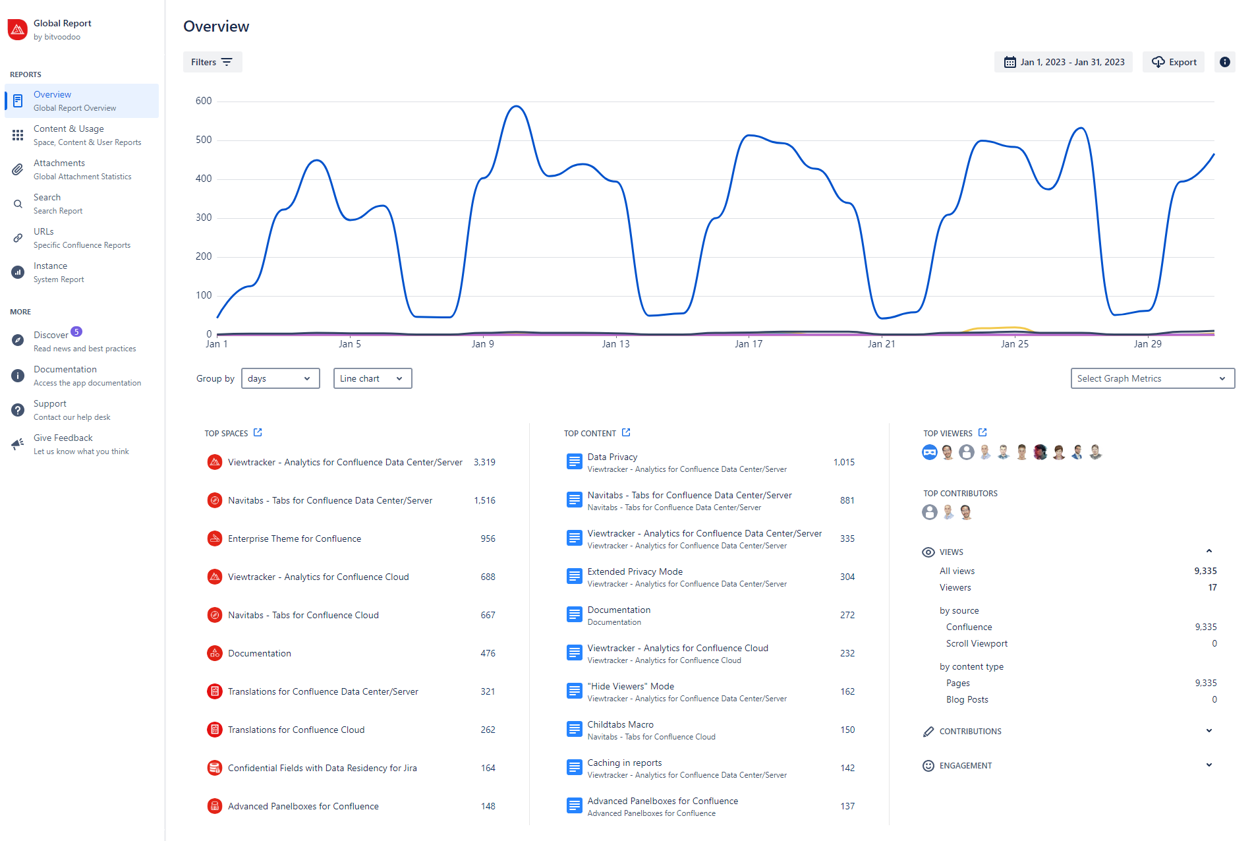Open Top Spaces external link icon
The width and height of the screenshot is (1252, 841).
pyautogui.click(x=258, y=432)
